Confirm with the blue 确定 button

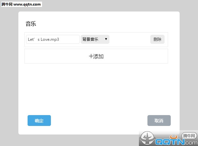coord(39,121)
